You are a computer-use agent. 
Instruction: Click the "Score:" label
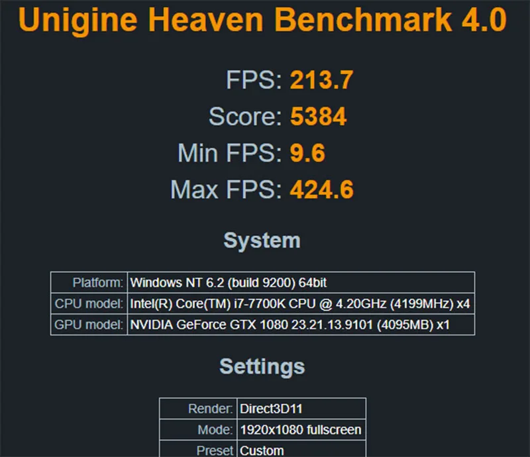[x=245, y=117]
